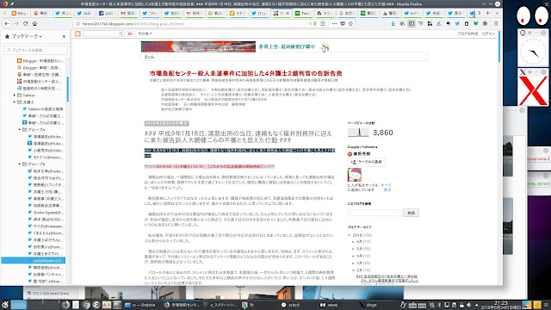Select the highlighted yoki bookmark row
This screenshot has width=551, height=310.
(34, 260)
